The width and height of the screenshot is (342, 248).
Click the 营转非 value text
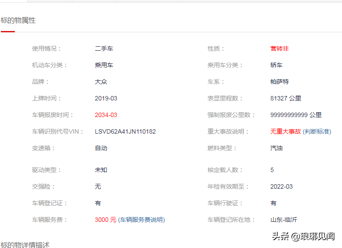coord(279,48)
